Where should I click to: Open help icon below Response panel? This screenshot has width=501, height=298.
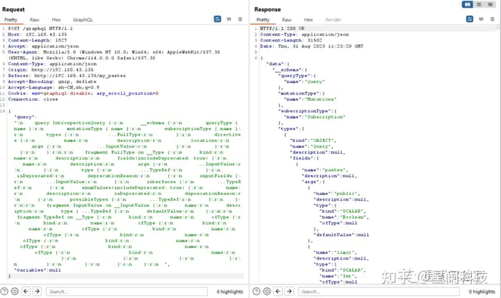point(256,291)
